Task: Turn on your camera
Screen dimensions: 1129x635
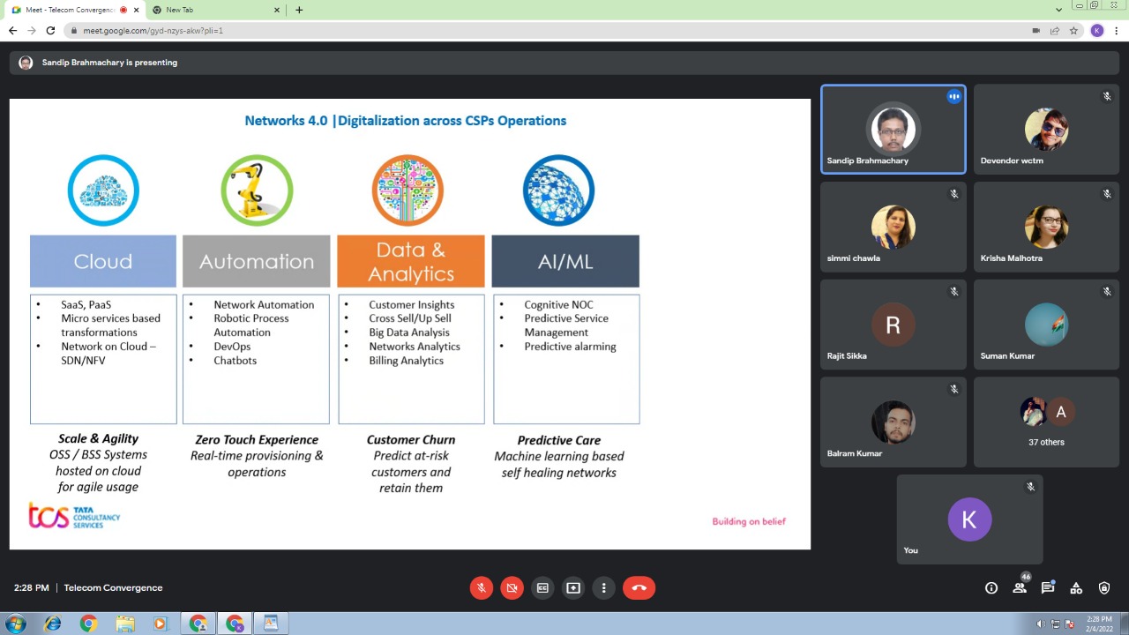Action: 512,588
